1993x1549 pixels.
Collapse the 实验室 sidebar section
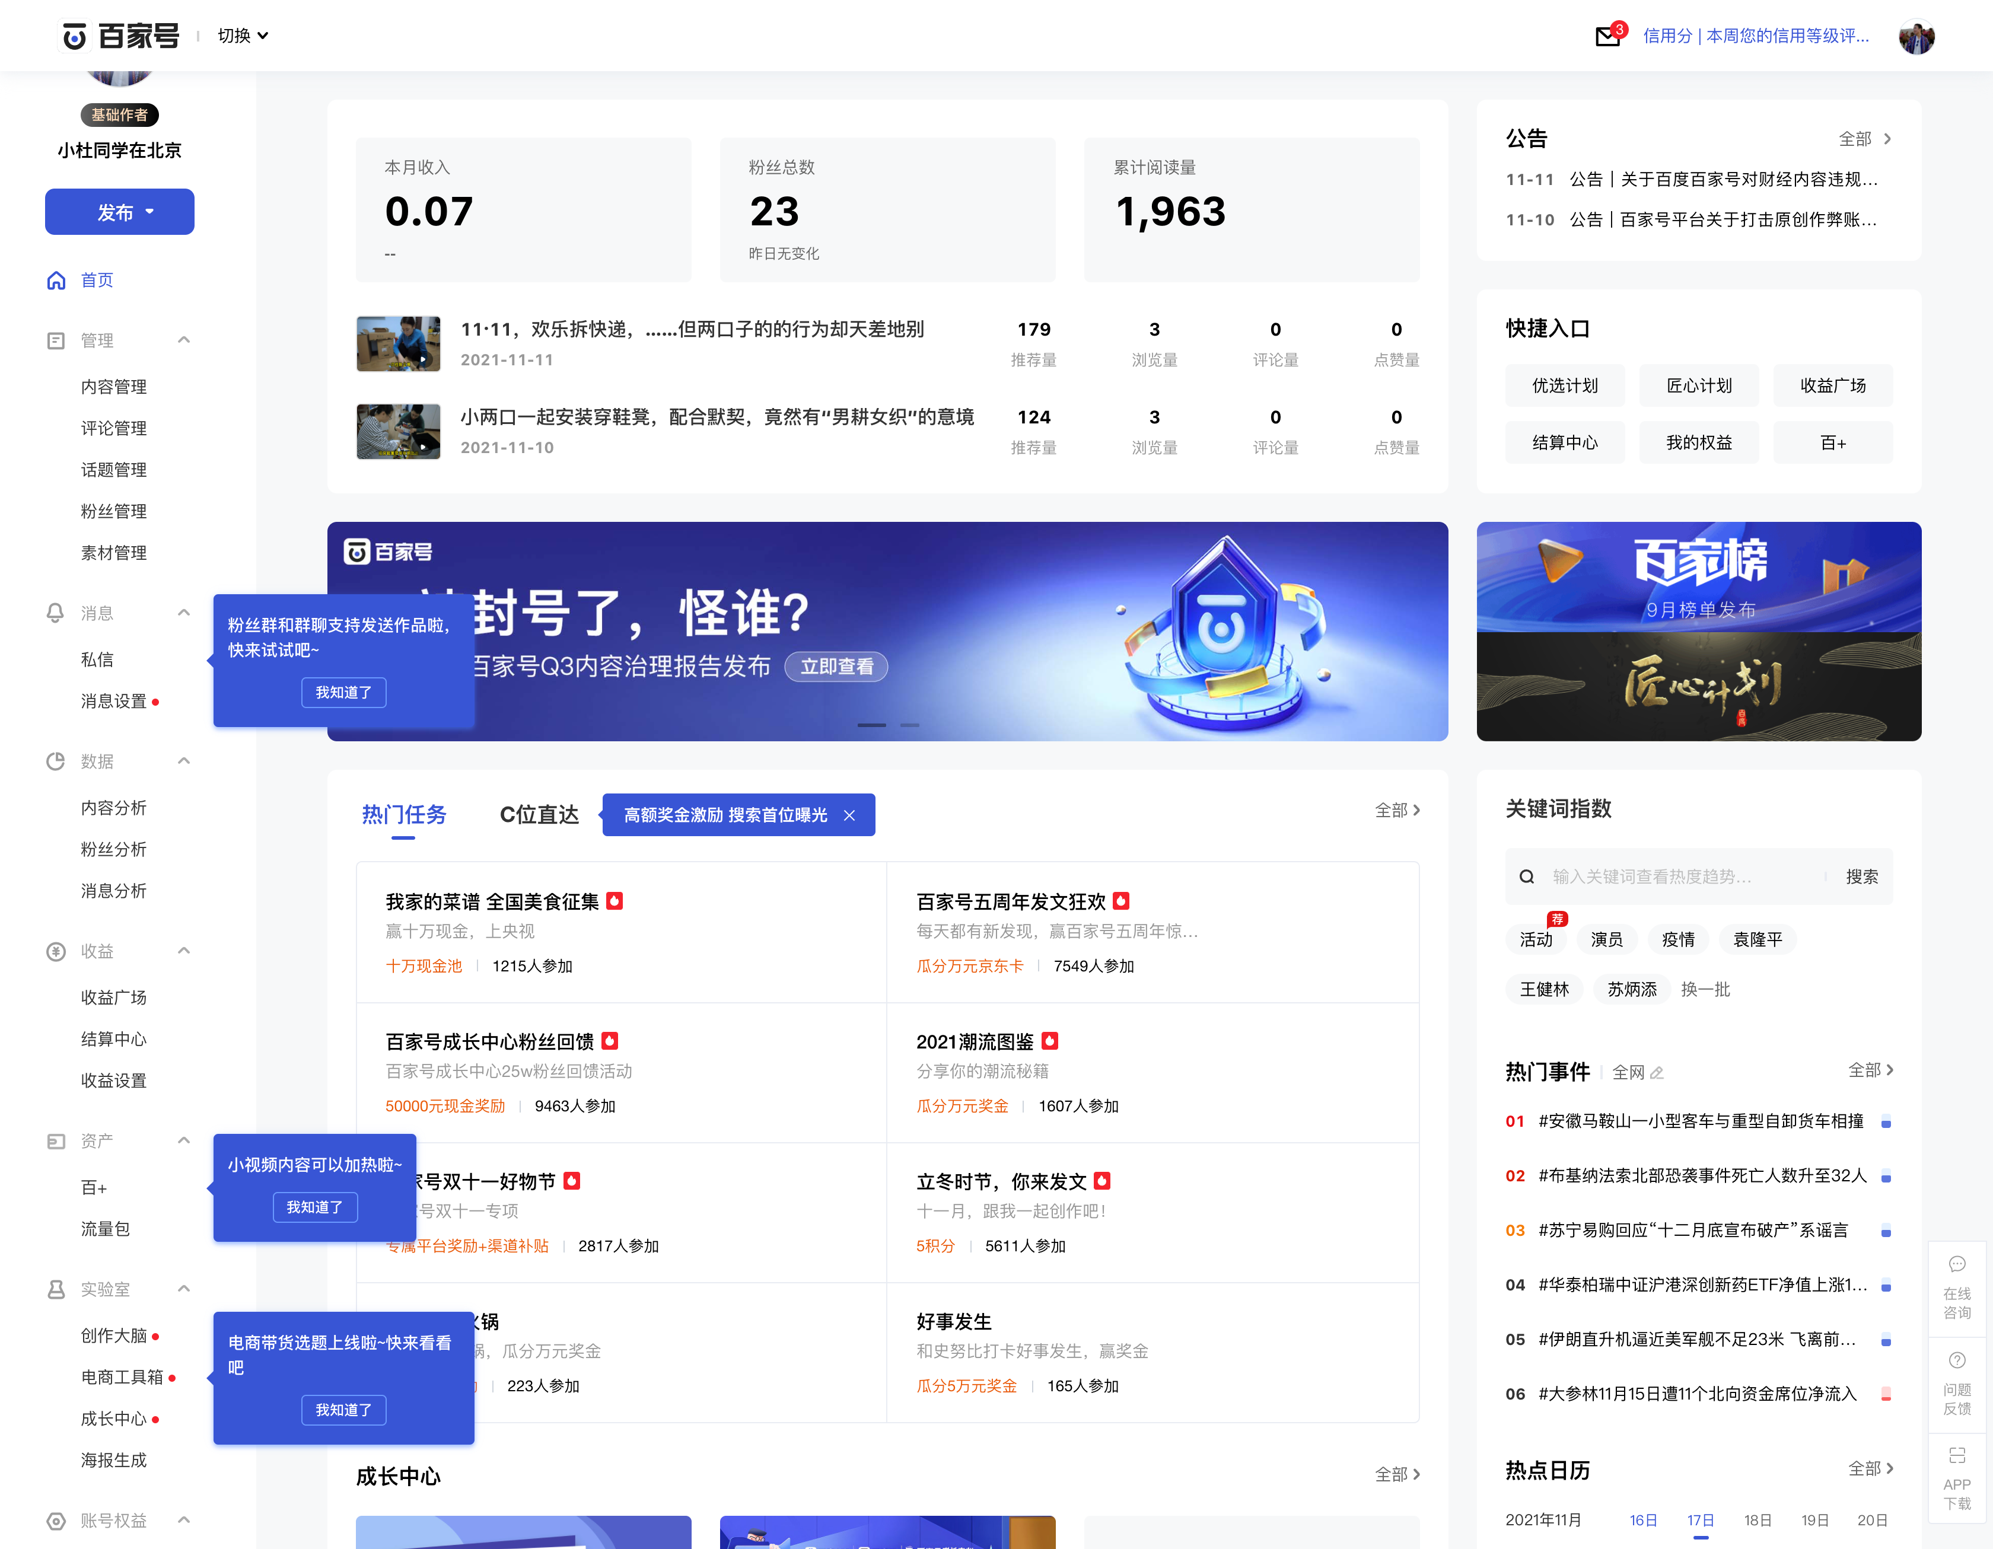point(183,1289)
